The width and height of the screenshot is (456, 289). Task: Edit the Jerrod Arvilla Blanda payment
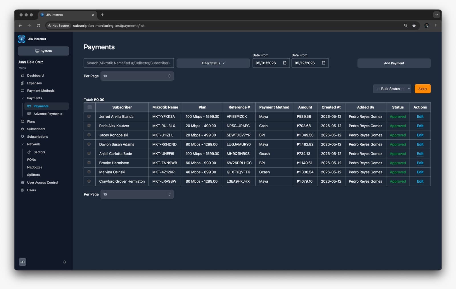420,116
